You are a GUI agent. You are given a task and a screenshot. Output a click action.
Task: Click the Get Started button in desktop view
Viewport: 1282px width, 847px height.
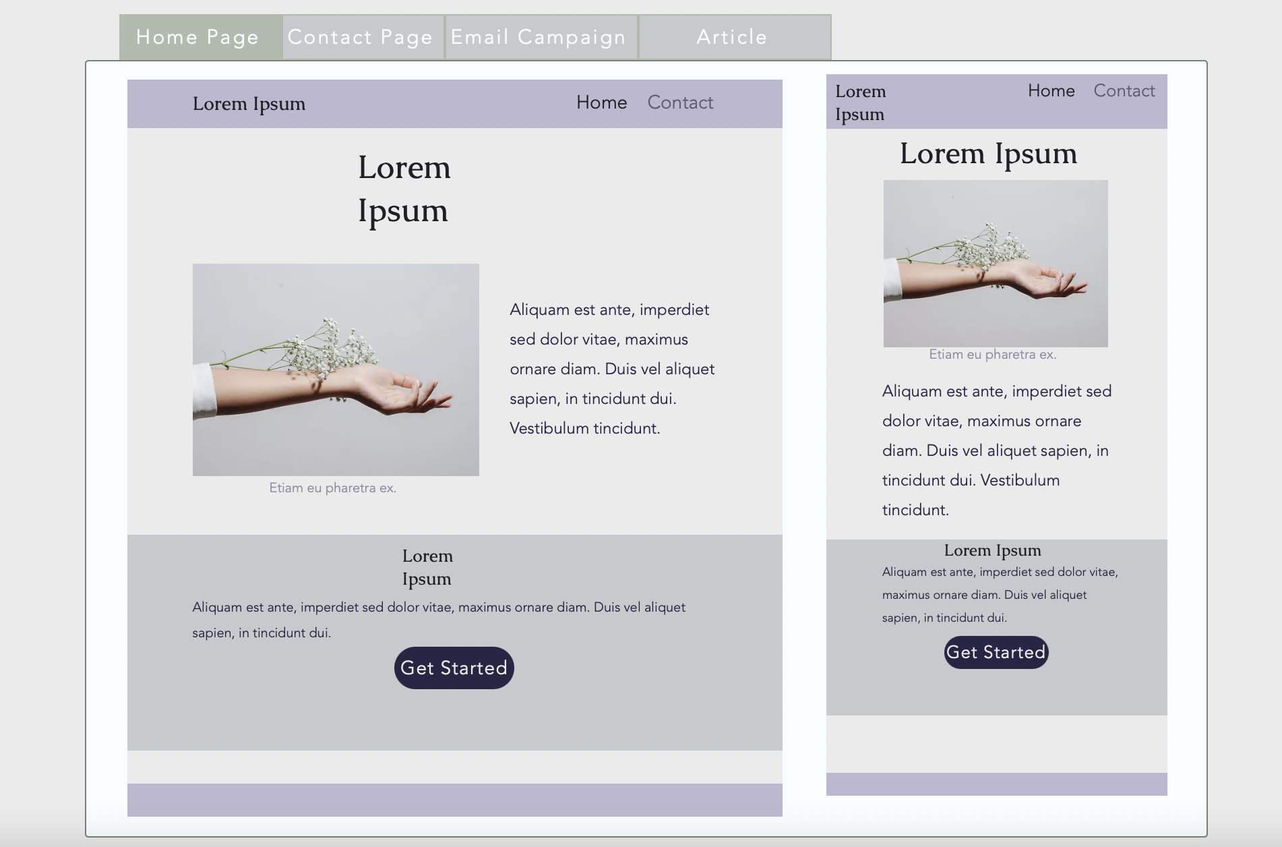tap(453, 667)
